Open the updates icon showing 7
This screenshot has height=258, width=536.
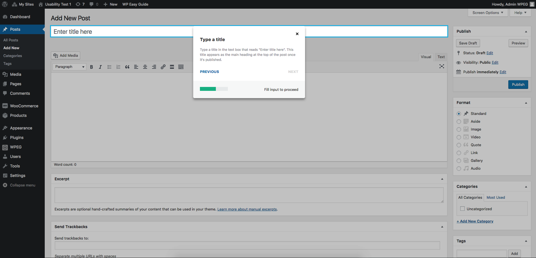point(80,4)
